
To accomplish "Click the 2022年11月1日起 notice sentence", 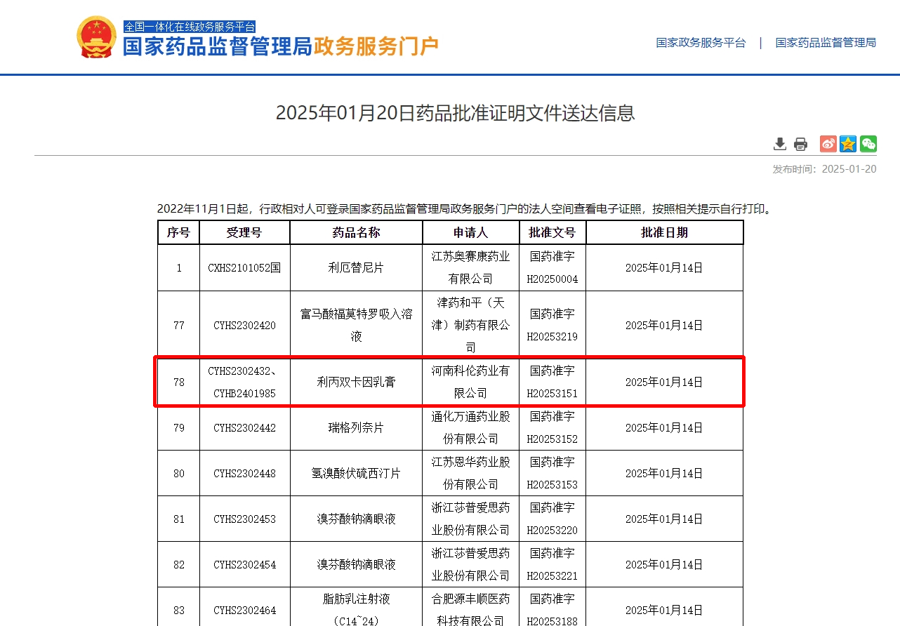I will click(x=465, y=209).
